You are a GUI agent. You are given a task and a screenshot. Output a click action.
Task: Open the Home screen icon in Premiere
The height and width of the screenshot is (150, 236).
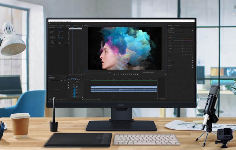click(x=50, y=23)
